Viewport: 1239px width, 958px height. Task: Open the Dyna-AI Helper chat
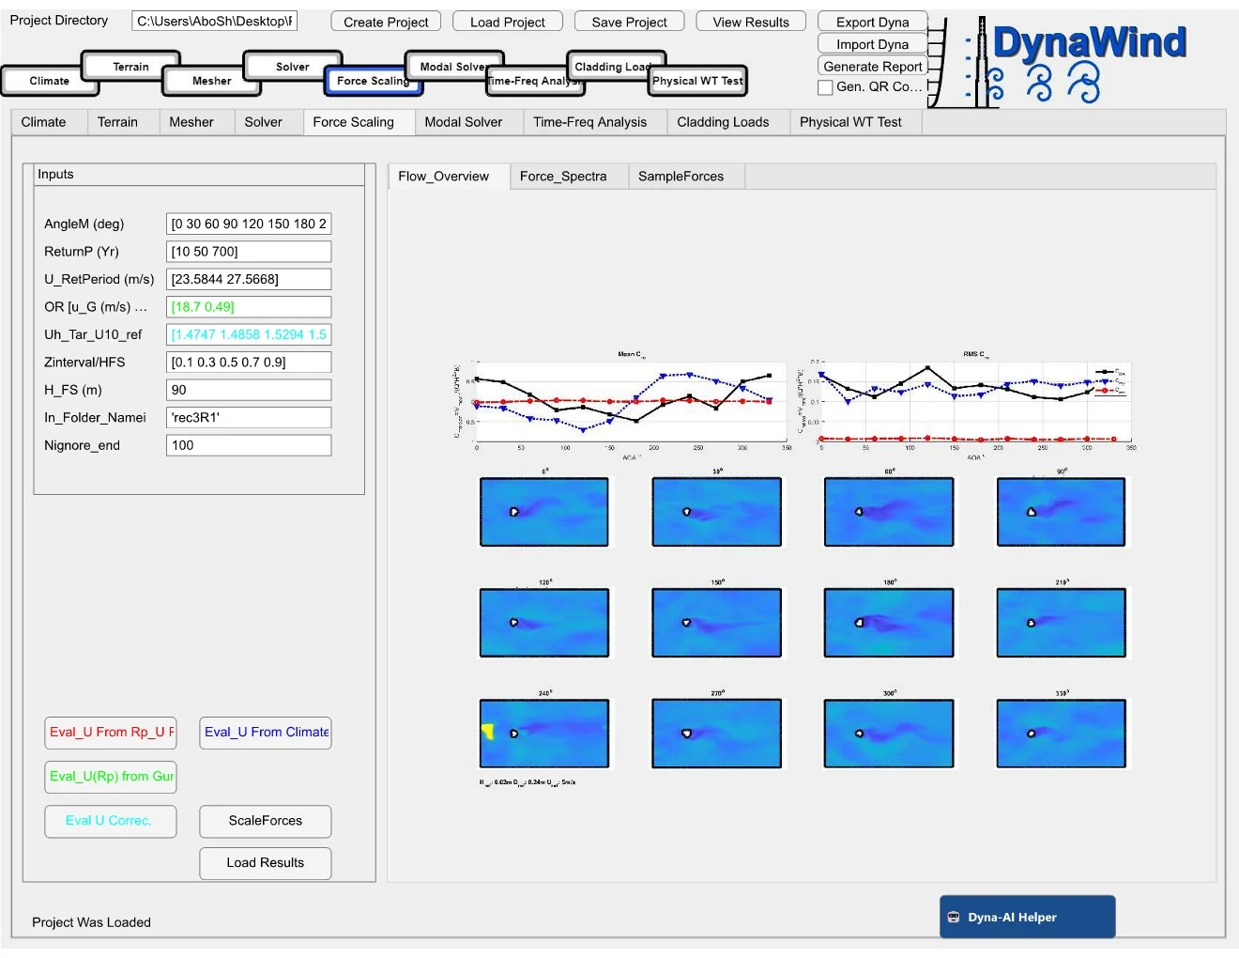(1027, 917)
